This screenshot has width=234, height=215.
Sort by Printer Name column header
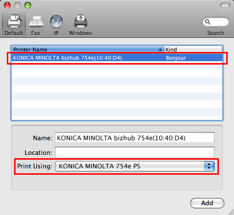[88, 49]
